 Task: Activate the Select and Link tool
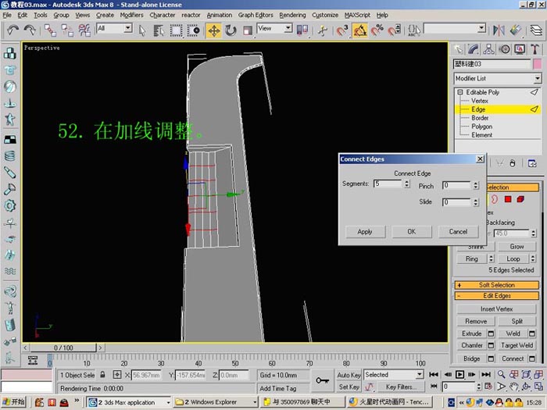(50, 30)
